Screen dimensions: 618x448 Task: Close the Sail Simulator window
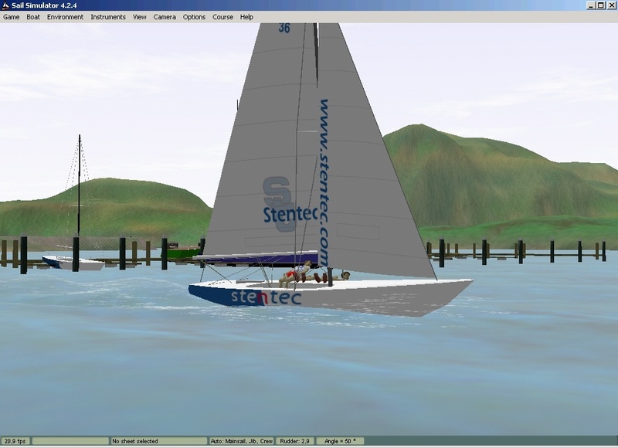(x=611, y=5)
